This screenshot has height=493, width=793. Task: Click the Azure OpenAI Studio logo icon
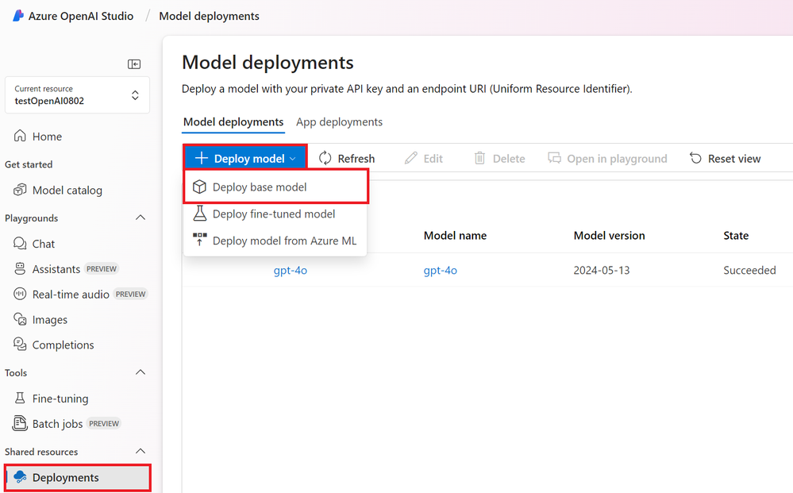coord(18,16)
